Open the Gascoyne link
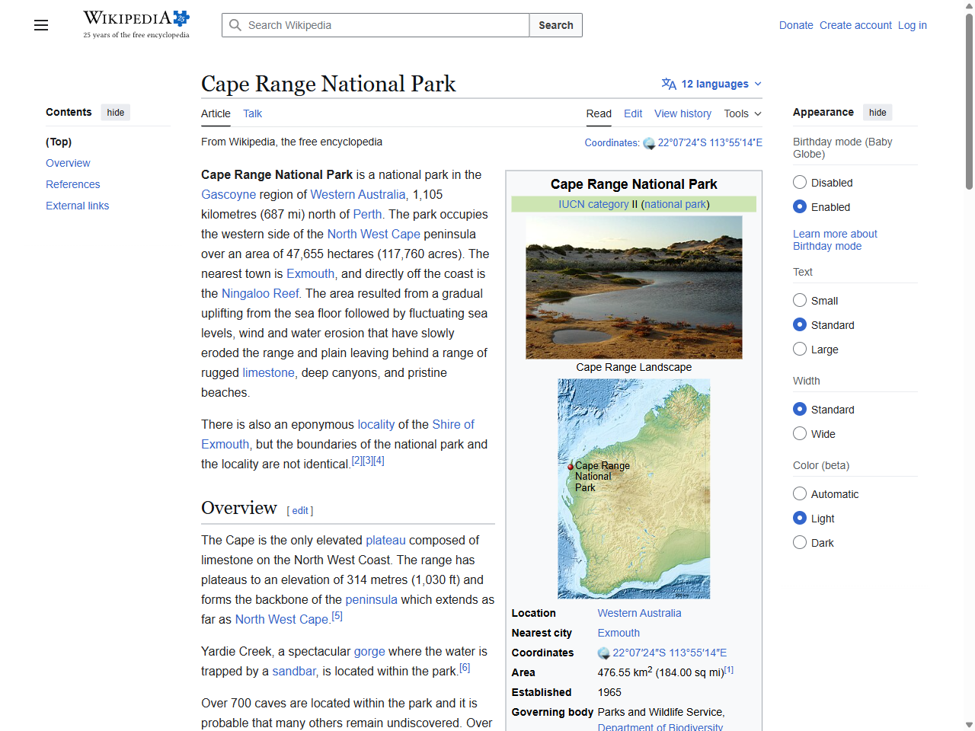Image resolution: width=975 pixels, height=731 pixels. click(229, 194)
